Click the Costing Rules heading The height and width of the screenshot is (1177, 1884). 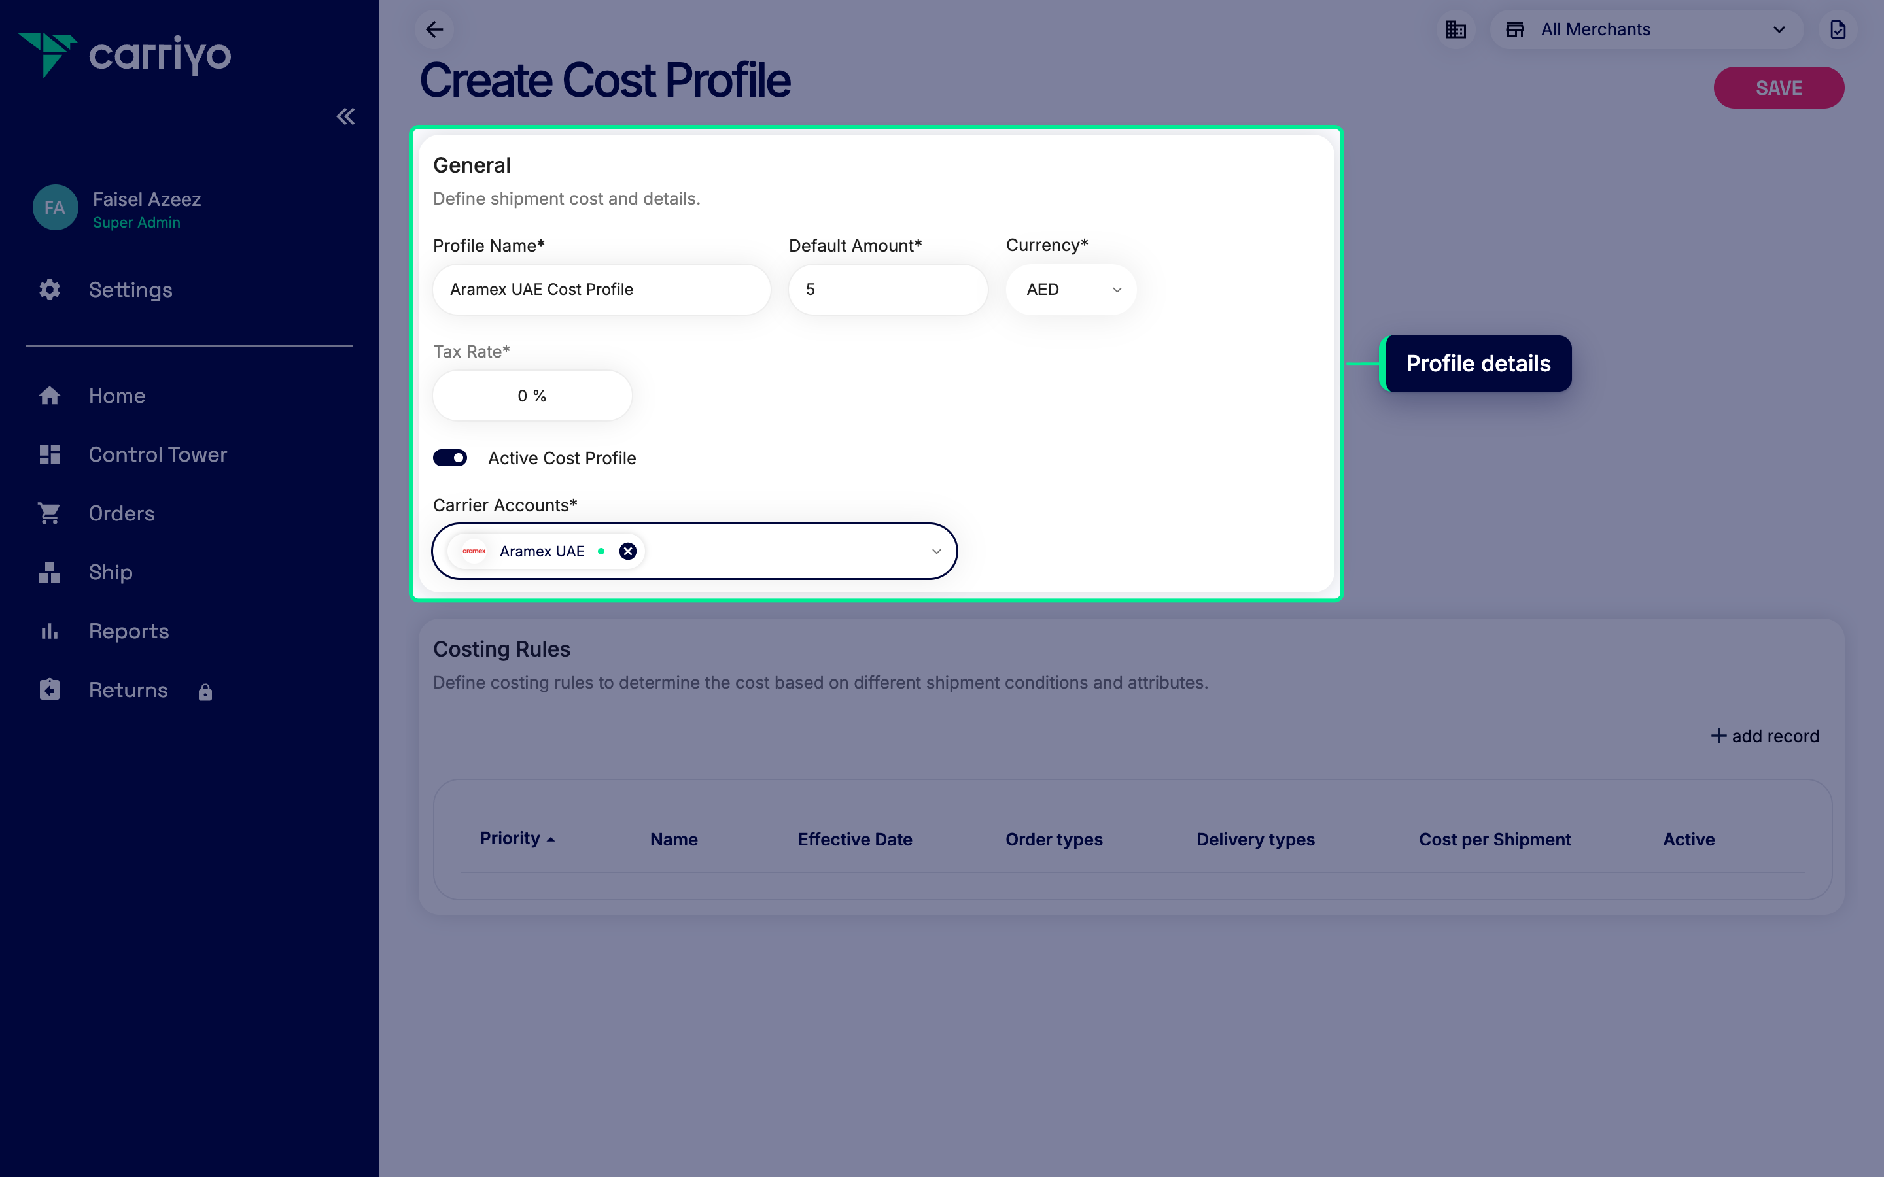pyautogui.click(x=501, y=649)
